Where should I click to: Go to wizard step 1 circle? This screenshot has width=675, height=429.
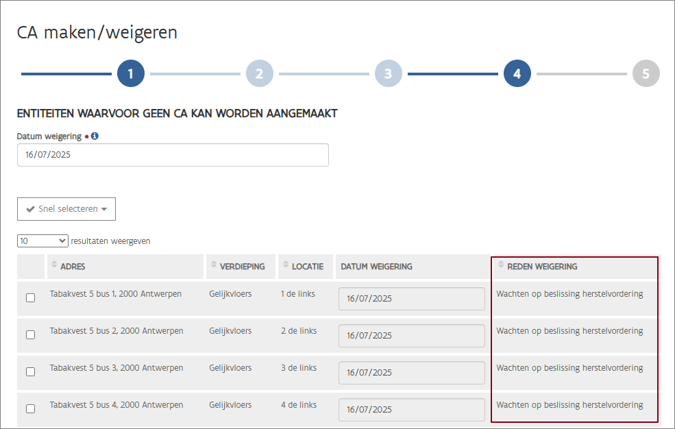point(131,74)
